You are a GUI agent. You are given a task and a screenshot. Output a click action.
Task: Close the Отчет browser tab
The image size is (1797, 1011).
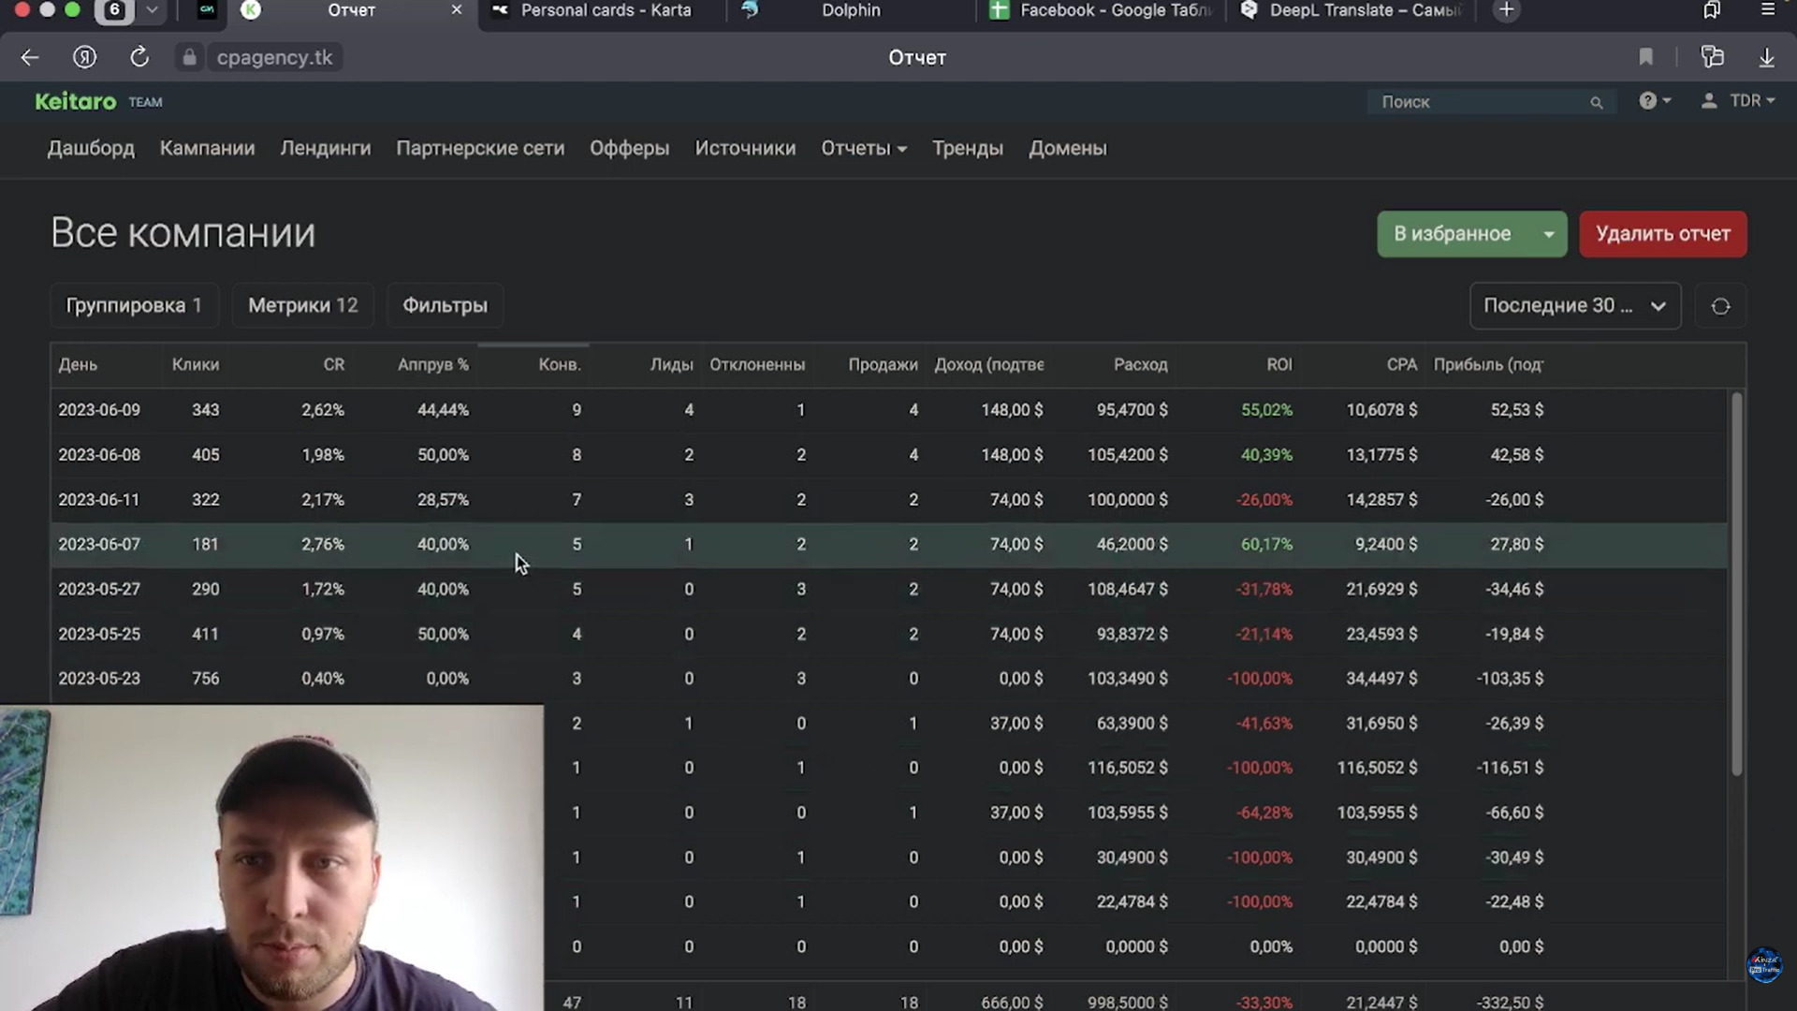[x=457, y=10]
